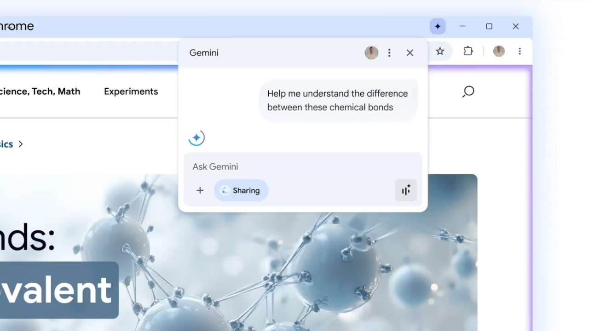The height and width of the screenshot is (331, 589).
Task: Bookmark this page using the star icon
Action: [x=440, y=51]
